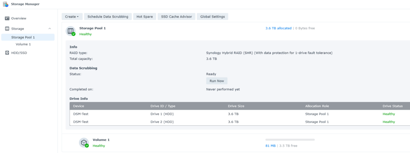Open the HDD/SSD page

(x=19, y=53)
